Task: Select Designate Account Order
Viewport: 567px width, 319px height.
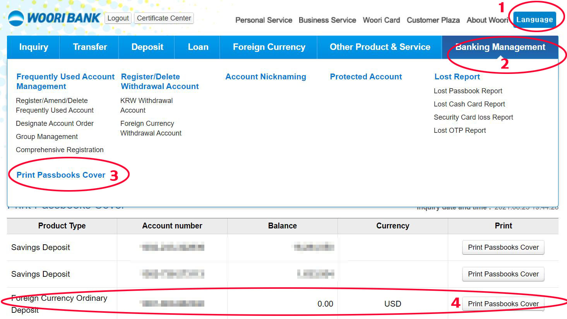Action: tap(55, 123)
